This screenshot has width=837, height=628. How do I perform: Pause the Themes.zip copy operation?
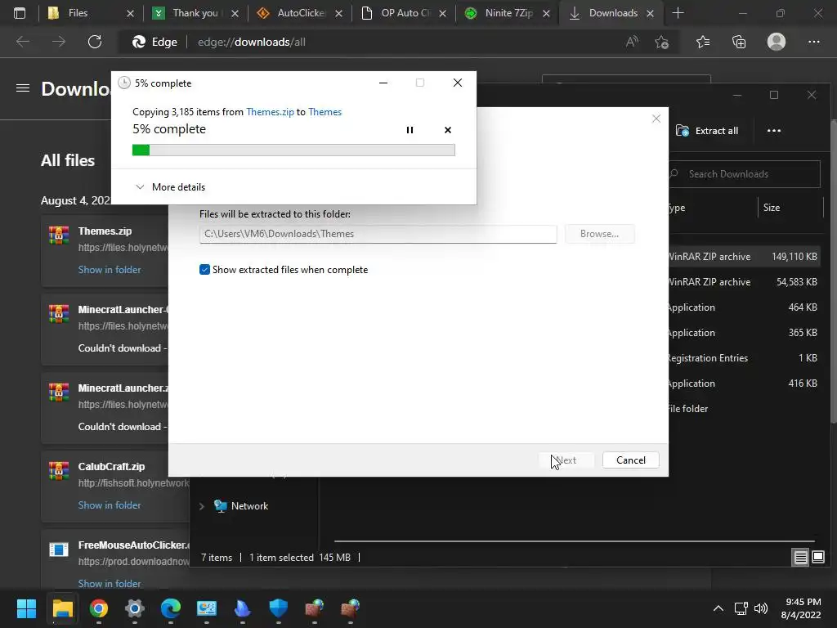click(410, 130)
